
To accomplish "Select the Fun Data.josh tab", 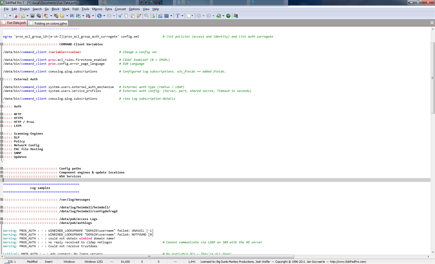I will [x=14, y=23].
